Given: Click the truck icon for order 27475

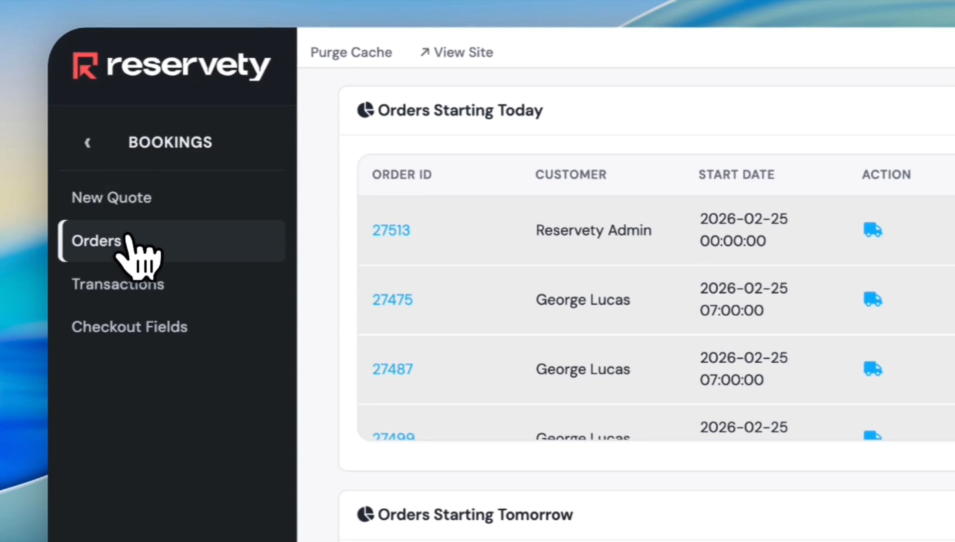Looking at the screenshot, I should [x=873, y=299].
